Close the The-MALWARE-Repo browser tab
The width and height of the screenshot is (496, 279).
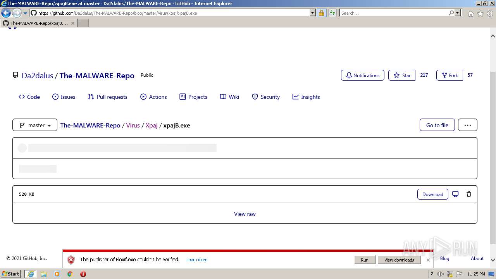pos(72,23)
